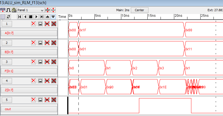The width and height of the screenshot is (223, 116).
Task: Stop cursor animation
Action: (x=31, y=17)
